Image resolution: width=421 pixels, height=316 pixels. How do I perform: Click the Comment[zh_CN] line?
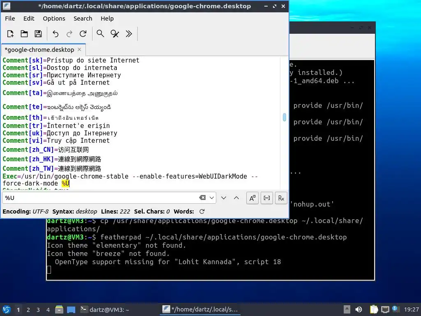[x=46, y=150]
